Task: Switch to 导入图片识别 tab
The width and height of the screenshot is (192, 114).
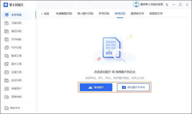Action: point(85,14)
